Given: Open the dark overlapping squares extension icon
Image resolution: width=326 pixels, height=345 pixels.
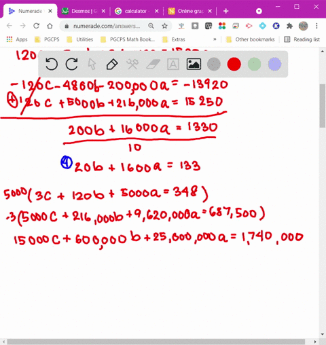Looking at the screenshot, I should tap(209, 26).
